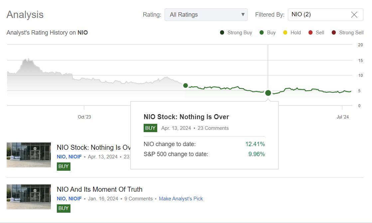Toggle Strong Buy legend dot
The height and width of the screenshot is (223, 372).
pyautogui.click(x=222, y=33)
